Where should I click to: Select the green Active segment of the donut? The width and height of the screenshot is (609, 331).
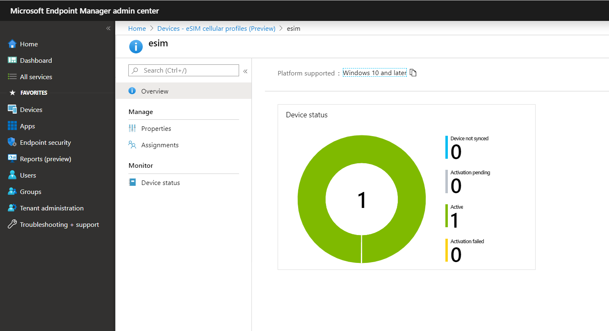[362, 142]
